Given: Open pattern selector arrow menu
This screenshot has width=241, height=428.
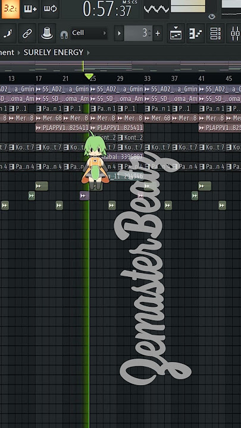Looking at the screenshot, I should pos(119,33).
